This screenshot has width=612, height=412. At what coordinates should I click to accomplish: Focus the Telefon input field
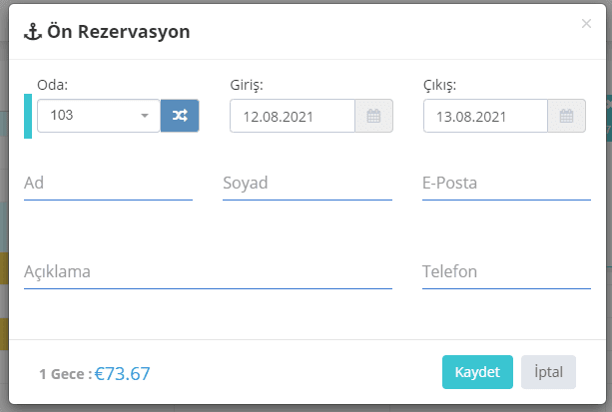[506, 272]
